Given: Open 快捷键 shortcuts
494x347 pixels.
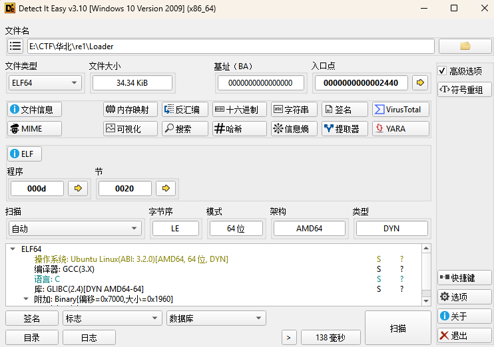Looking at the screenshot, I should point(464,278).
